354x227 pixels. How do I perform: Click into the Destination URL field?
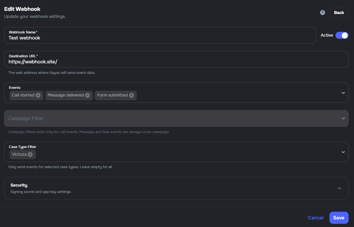pos(175,62)
